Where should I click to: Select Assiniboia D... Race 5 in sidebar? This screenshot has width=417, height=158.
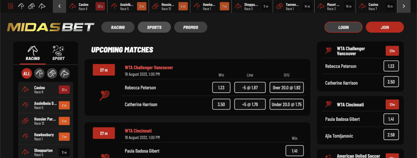[45, 105]
